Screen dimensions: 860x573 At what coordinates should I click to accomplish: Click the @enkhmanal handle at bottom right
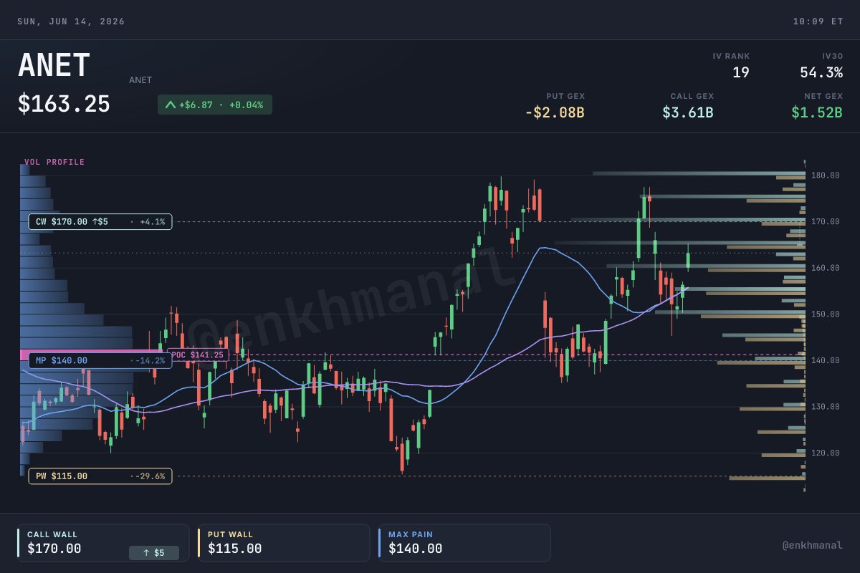coord(813,545)
